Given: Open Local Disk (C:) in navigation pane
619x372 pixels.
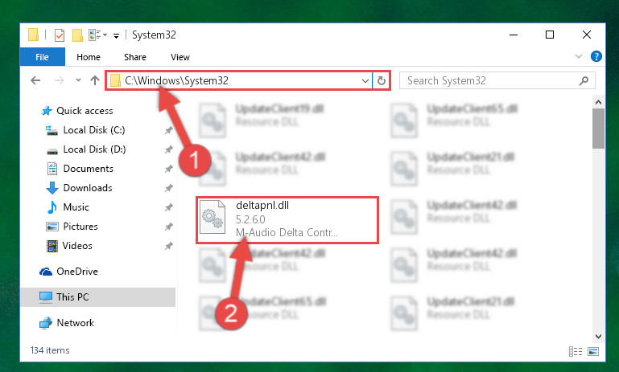Looking at the screenshot, I should pyautogui.click(x=93, y=130).
